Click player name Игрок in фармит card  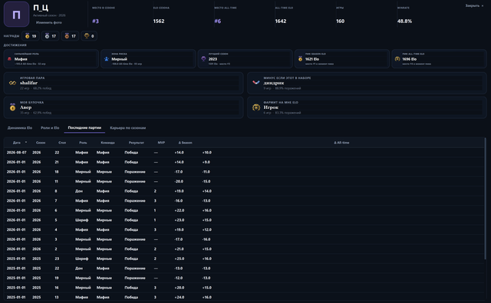click(271, 107)
